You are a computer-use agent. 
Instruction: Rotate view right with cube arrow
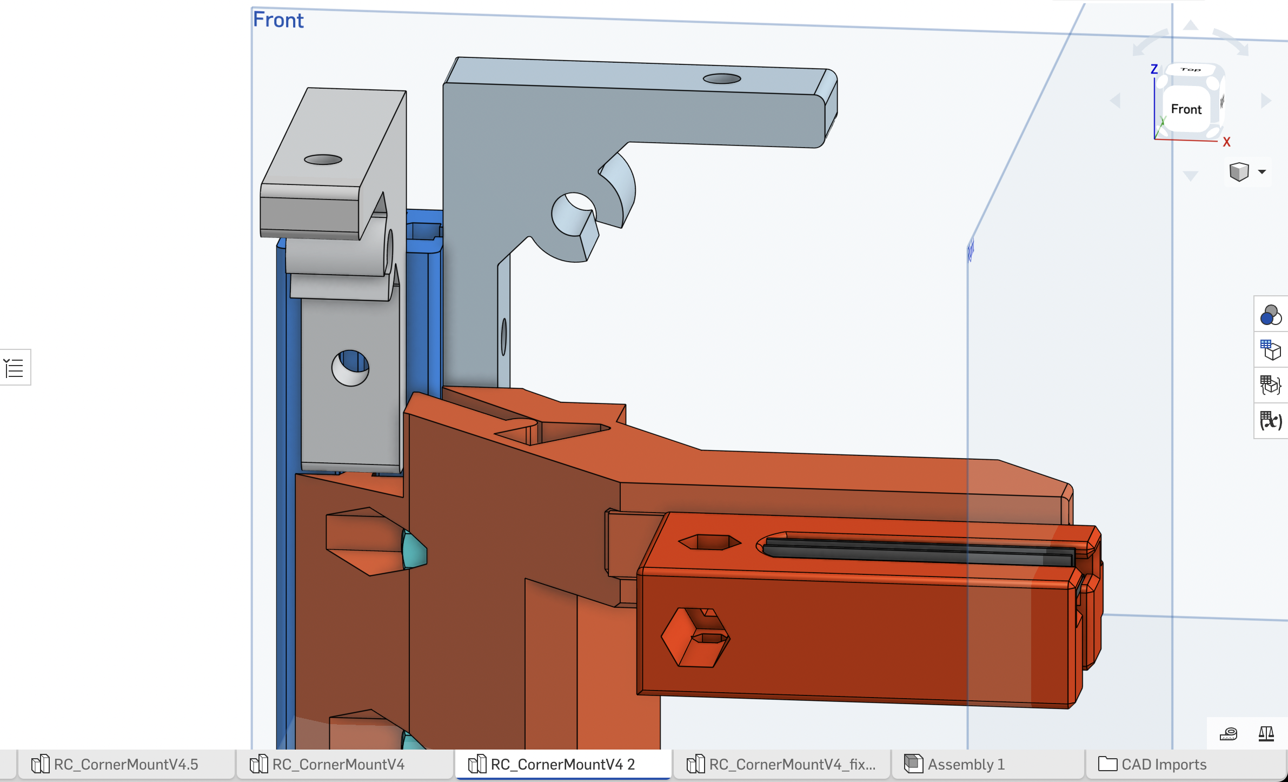(1265, 100)
